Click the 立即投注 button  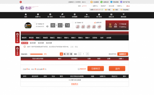(x=96, y=68)
